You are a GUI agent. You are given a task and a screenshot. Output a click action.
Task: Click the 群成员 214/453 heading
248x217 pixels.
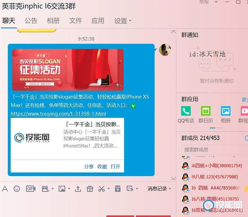tap(200, 138)
